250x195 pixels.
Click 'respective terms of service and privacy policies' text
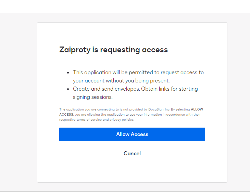[97, 120]
